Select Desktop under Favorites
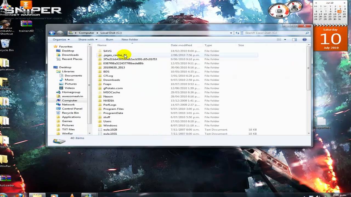 coord(68,51)
